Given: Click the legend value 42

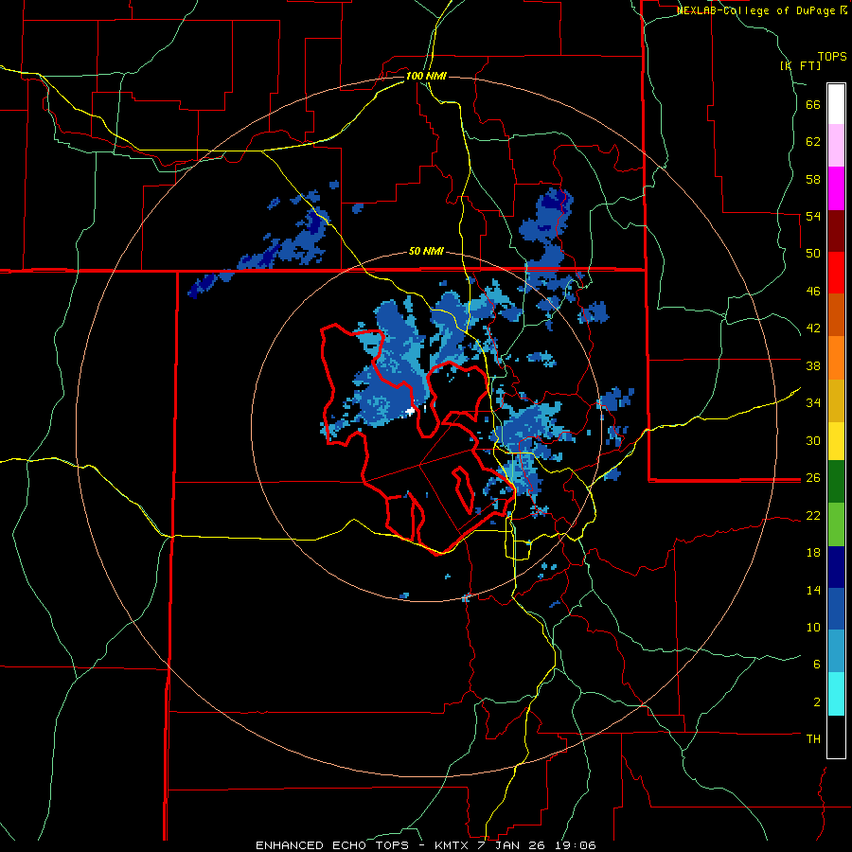Looking at the screenshot, I should tap(813, 328).
